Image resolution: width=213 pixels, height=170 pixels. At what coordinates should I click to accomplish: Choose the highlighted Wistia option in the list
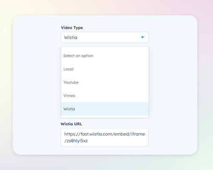pyautogui.click(x=105, y=109)
